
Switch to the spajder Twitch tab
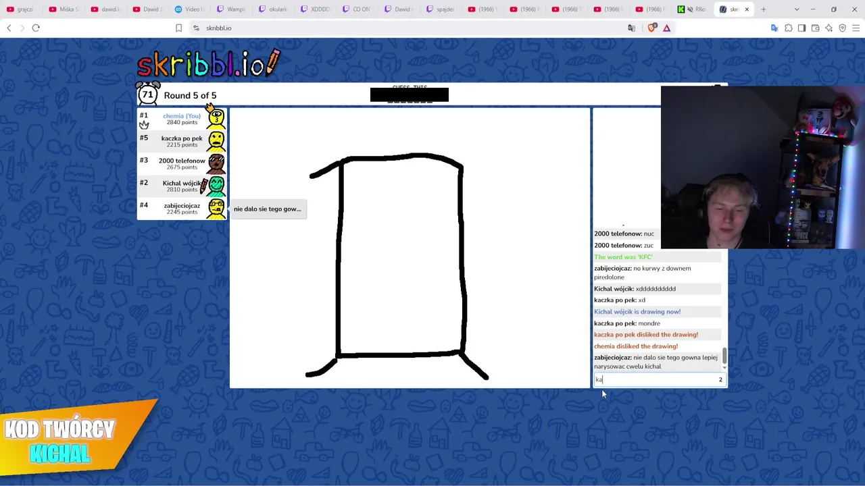(x=440, y=9)
